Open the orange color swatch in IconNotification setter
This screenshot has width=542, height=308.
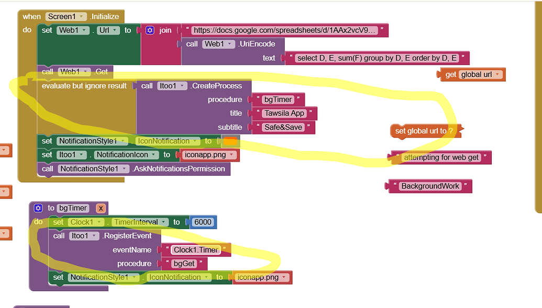pos(231,141)
